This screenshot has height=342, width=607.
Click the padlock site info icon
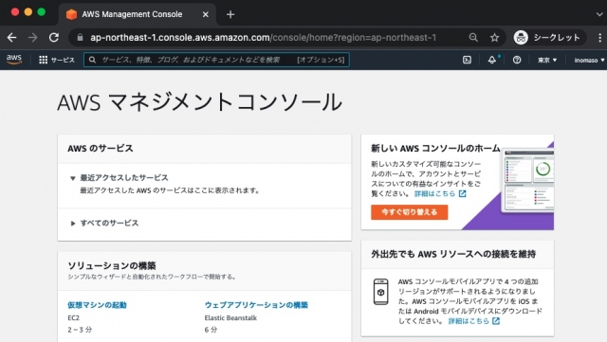pyautogui.click(x=80, y=38)
